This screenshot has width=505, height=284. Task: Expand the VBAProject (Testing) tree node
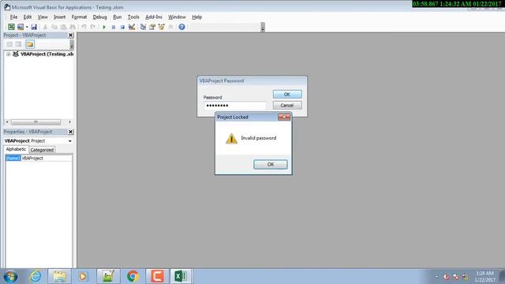[9, 54]
